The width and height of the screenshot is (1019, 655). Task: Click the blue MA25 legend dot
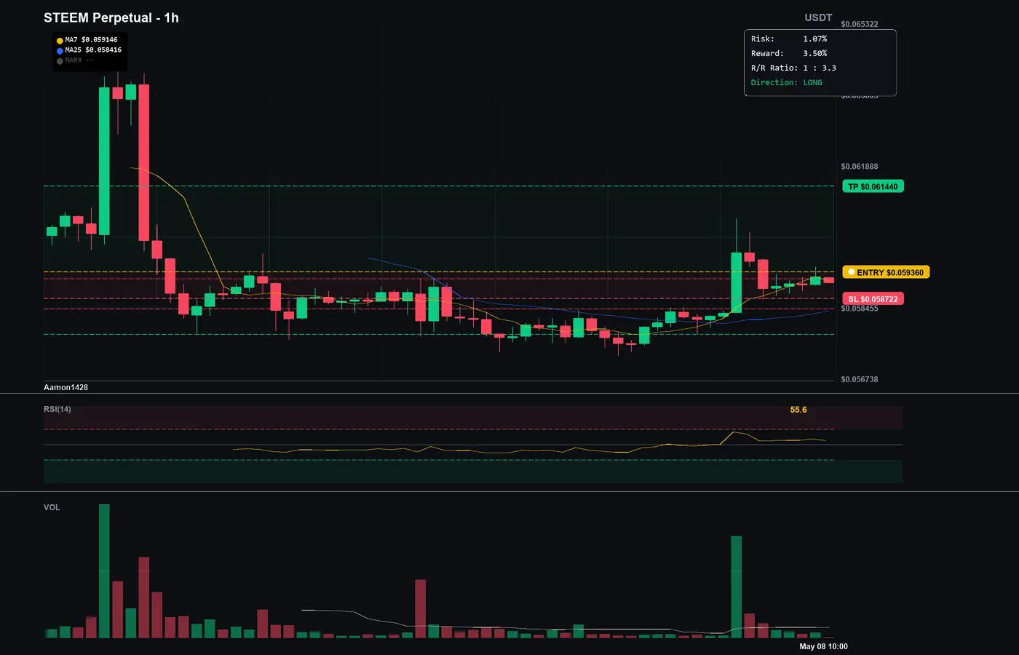(x=60, y=51)
